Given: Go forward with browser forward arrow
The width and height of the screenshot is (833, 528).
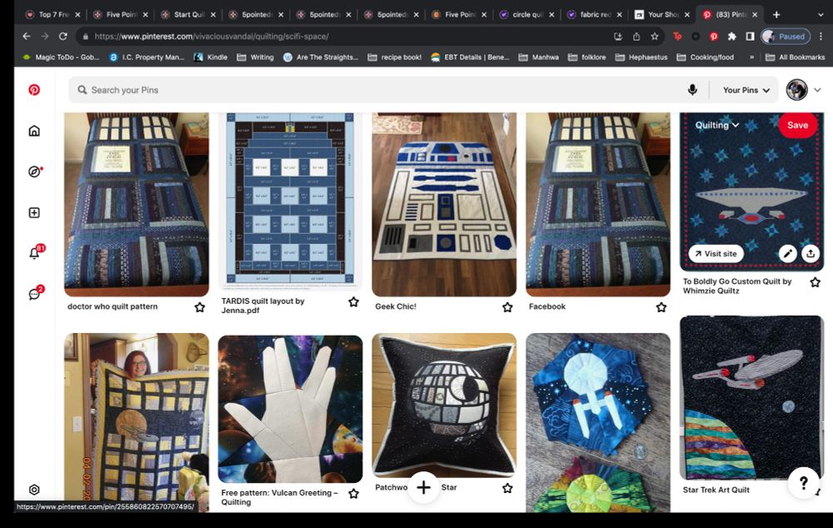Looking at the screenshot, I should (45, 36).
